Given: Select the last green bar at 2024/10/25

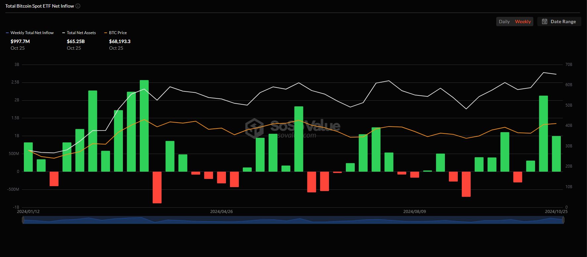Looking at the screenshot, I should (x=556, y=154).
